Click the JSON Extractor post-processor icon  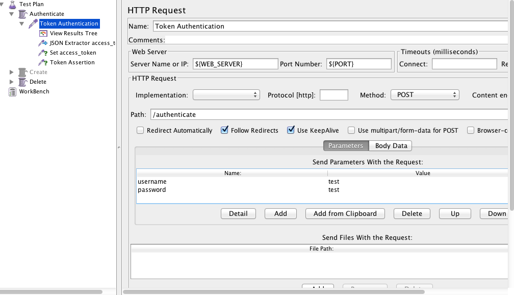pyautogui.click(x=43, y=43)
